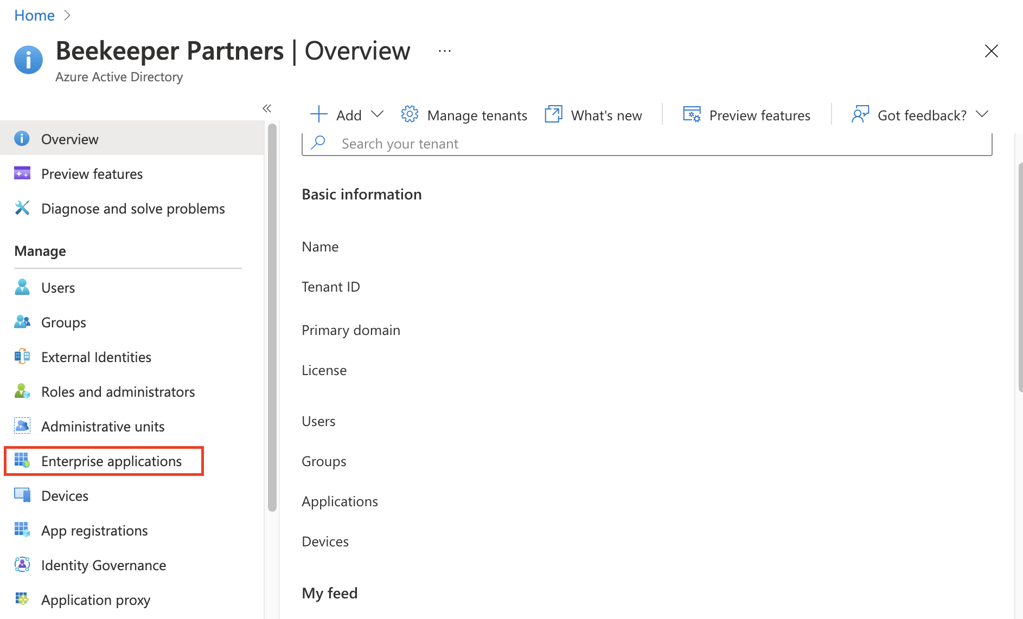Click the Roles and administrators icon
This screenshot has width=1023, height=619.
coord(22,391)
